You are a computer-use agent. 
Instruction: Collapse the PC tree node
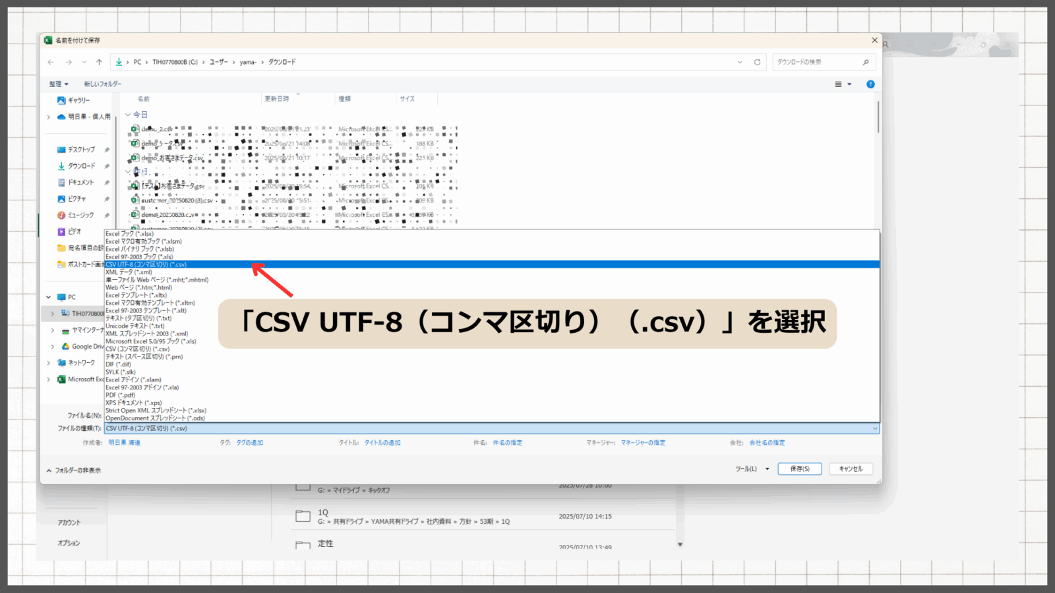(x=49, y=297)
